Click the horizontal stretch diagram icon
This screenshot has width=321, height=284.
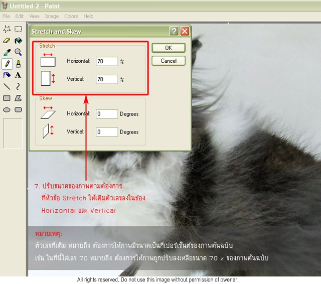point(48,60)
